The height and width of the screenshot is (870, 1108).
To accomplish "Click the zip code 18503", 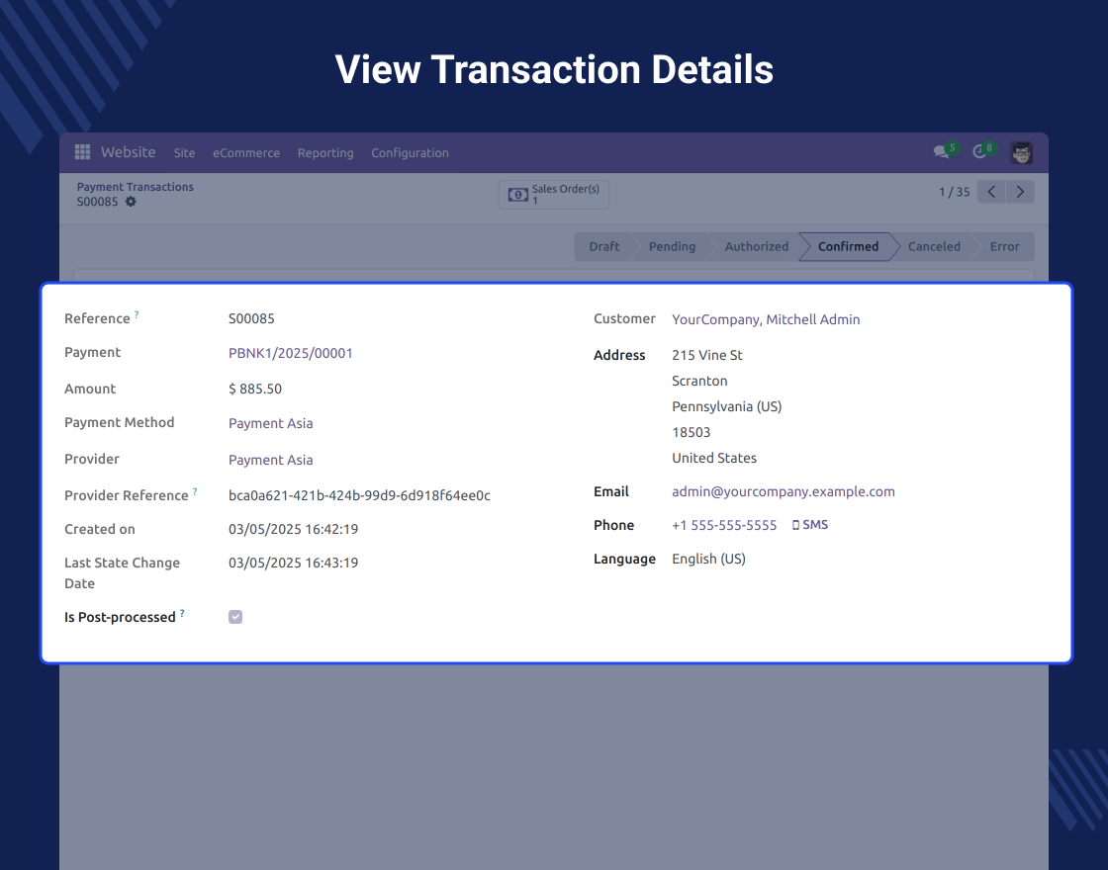I will click(692, 432).
